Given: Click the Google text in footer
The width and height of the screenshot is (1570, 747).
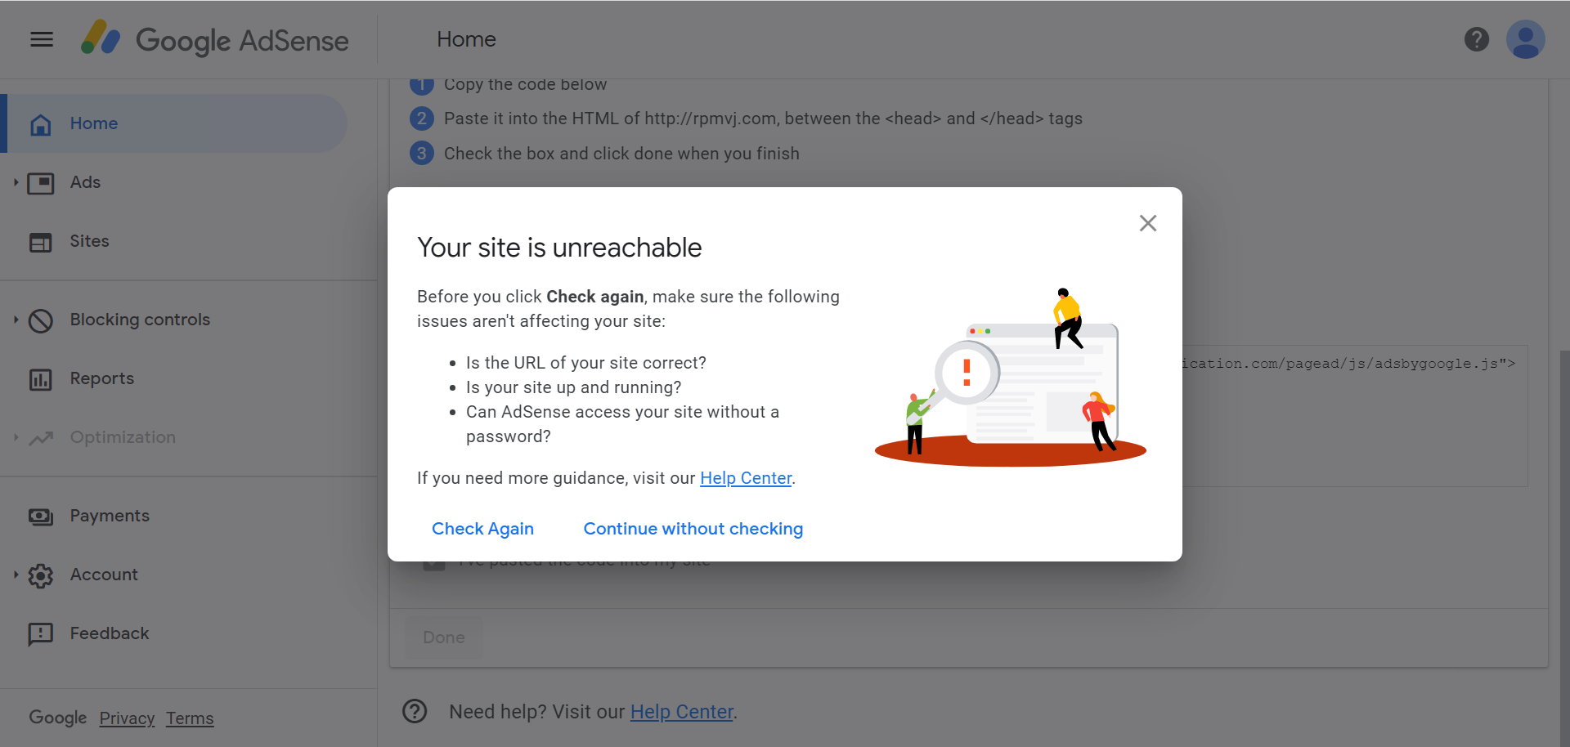Looking at the screenshot, I should click(x=57, y=718).
